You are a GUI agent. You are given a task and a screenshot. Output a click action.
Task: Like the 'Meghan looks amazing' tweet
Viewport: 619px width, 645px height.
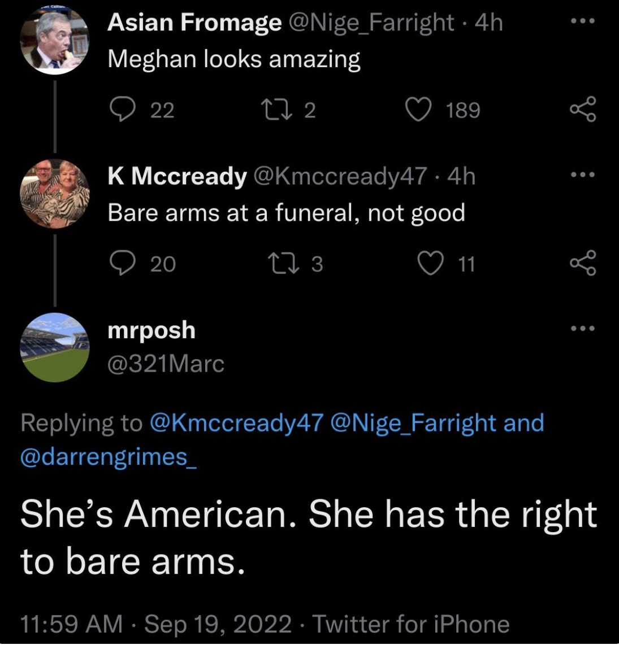[x=418, y=110]
